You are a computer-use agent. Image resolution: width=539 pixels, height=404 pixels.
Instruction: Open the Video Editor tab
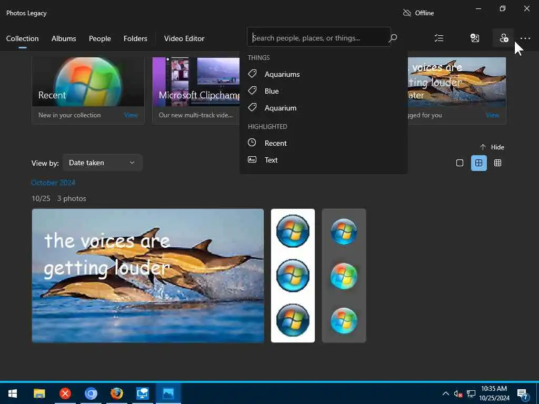pos(184,38)
